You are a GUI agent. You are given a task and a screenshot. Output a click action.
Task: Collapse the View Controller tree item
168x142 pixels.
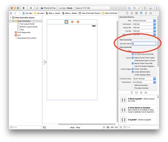click(x=13, y=21)
